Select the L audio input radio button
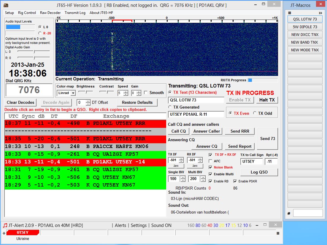This screenshot has height=245, width=327. tap(40, 27)
